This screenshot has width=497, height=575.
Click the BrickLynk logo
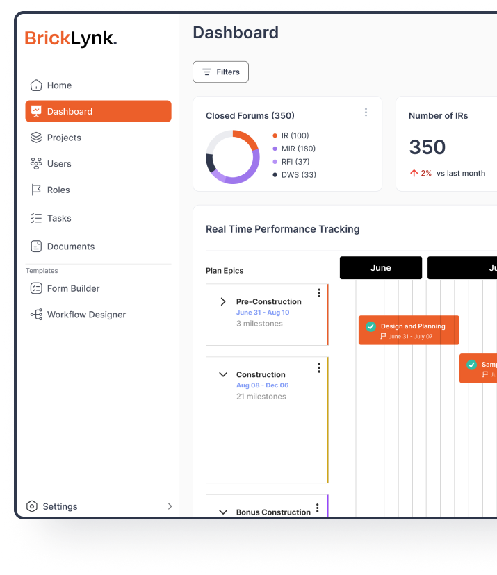[x=71, y=38]
